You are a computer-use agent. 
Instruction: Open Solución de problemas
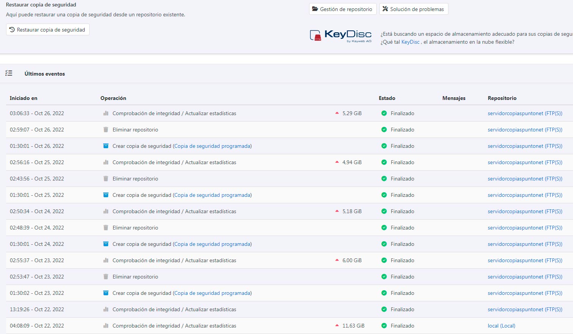coord(414,9)
